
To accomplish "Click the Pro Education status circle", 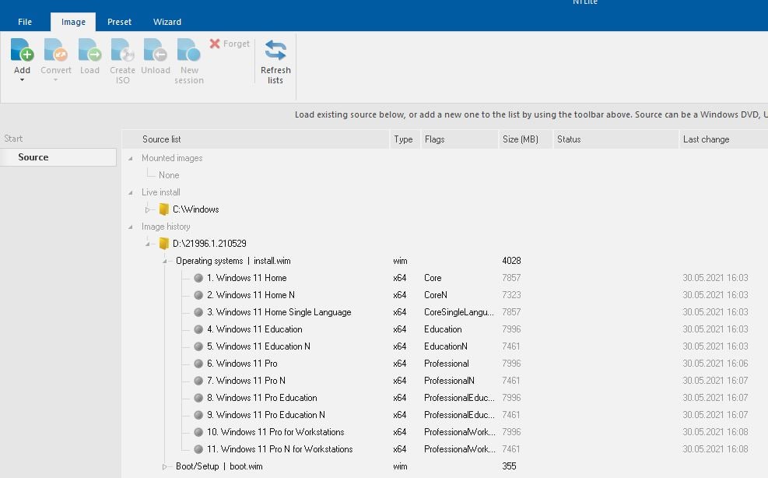I will coord(198,398).
